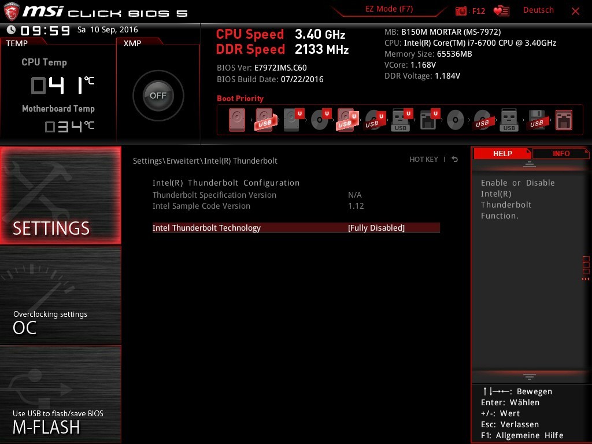Click the CPU Temp 041 reading

point(62,85)
